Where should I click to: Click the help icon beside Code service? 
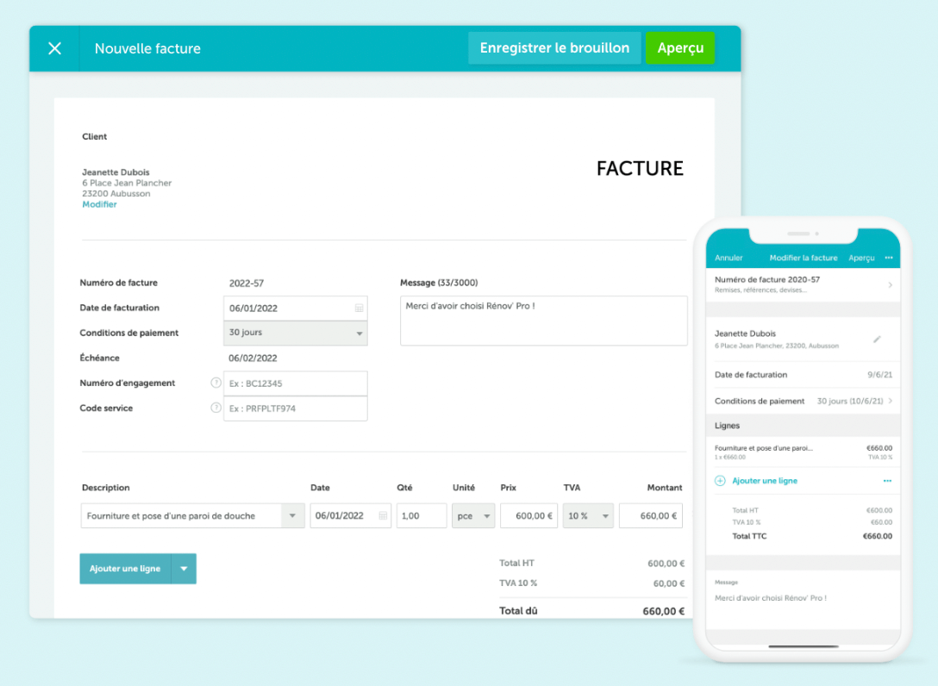215,408
